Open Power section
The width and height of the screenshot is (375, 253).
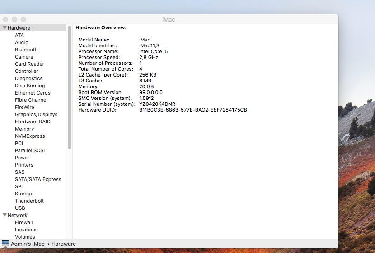(22, 158)
